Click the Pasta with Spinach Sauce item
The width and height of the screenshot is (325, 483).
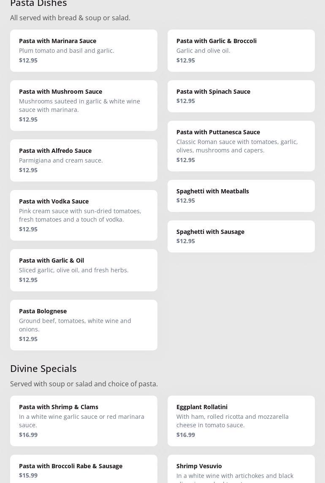tap(241, 96)
